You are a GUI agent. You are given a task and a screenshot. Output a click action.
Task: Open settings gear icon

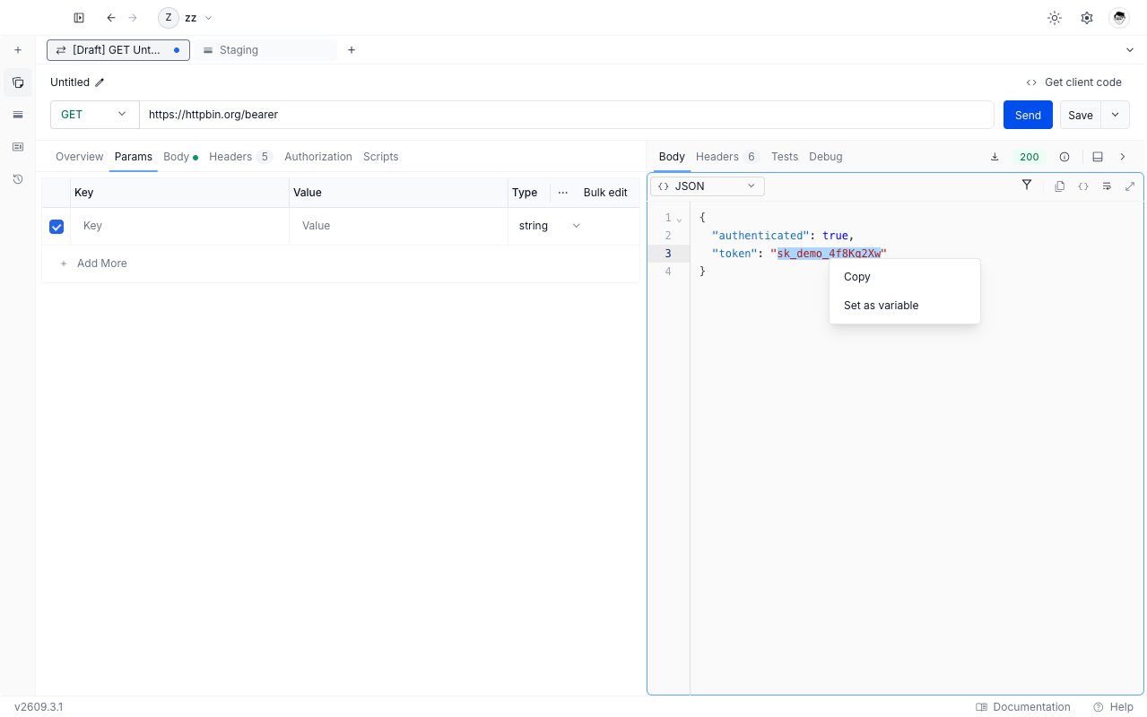pyautogui.click(x=1087, y=18)
